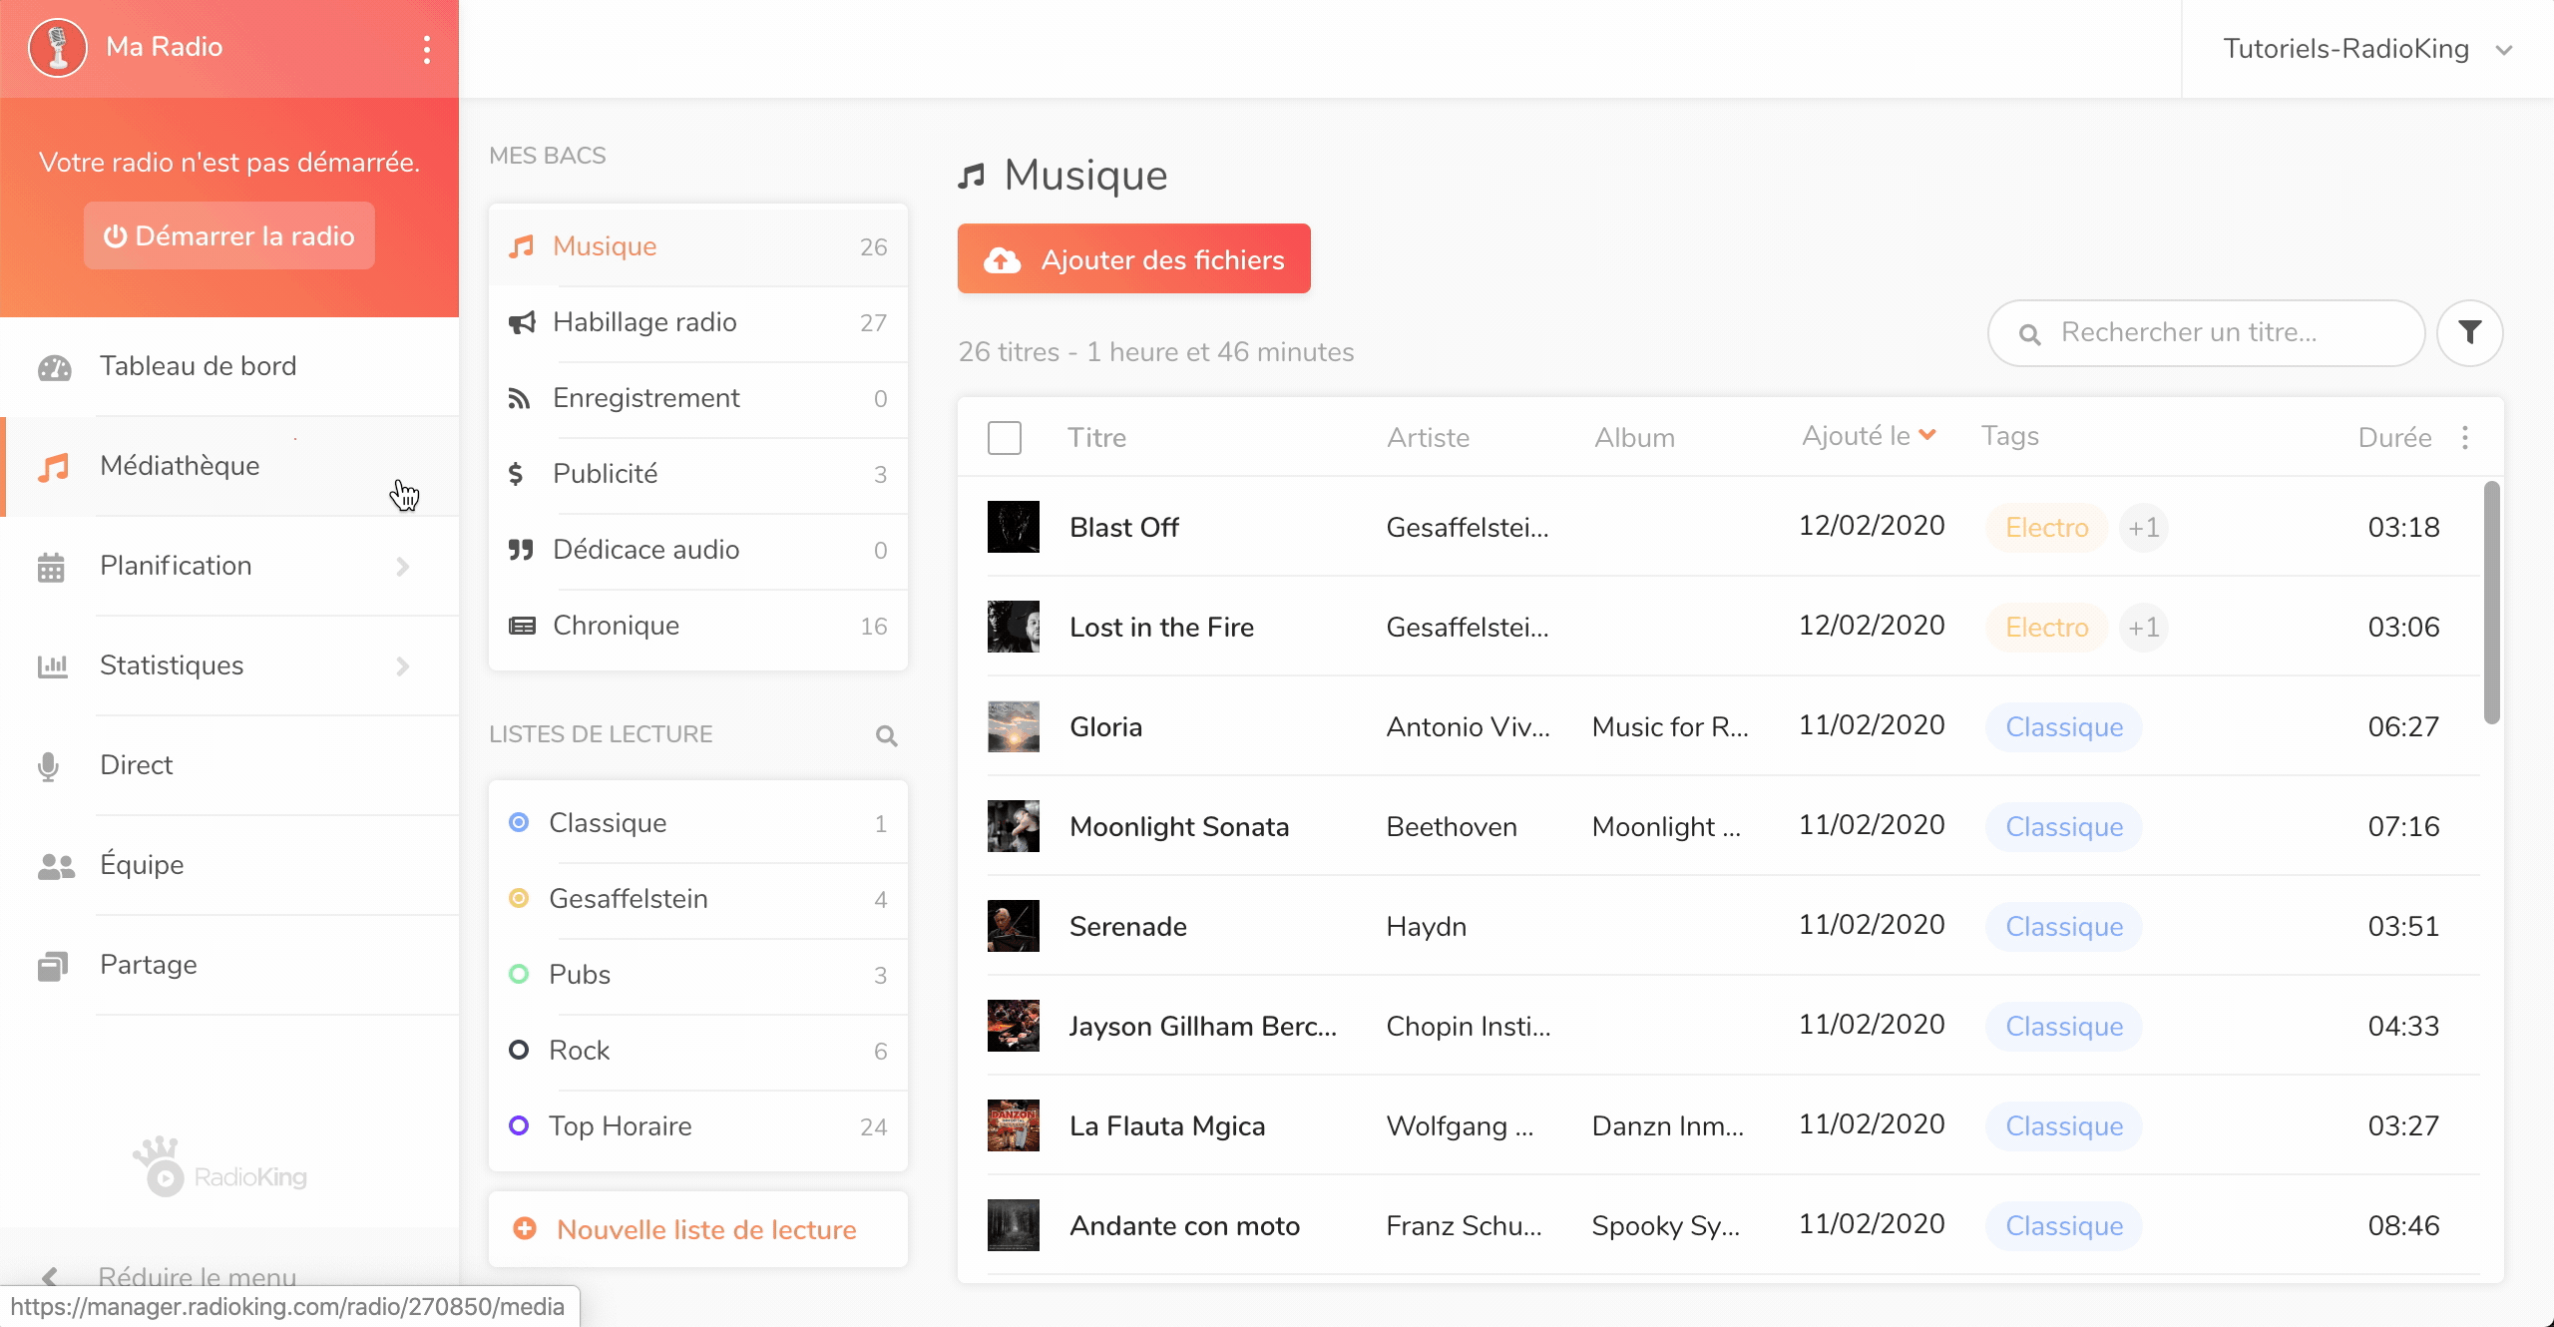Click the Tableau de bord gauge icon
Viewport: 2554px width, 1327px height.
click(x=55, y=367)
